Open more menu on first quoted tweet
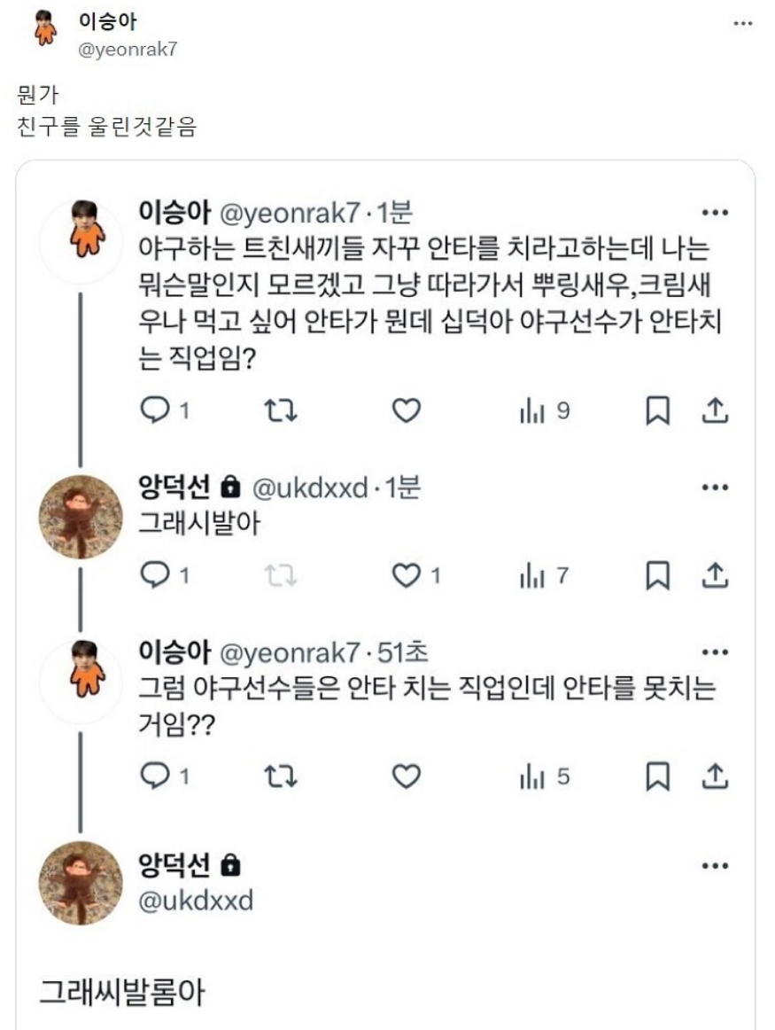 (715, 214)
